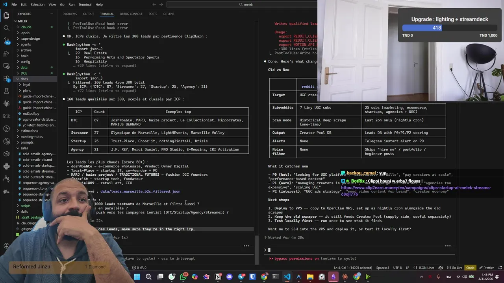Open the Terminal menu
Viewport: 504px width, 283px height.
(x=85, y=4)
